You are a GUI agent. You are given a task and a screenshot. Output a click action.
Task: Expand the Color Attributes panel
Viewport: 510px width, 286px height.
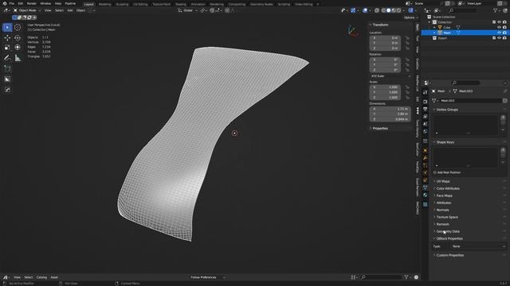(x=448, y=188)
